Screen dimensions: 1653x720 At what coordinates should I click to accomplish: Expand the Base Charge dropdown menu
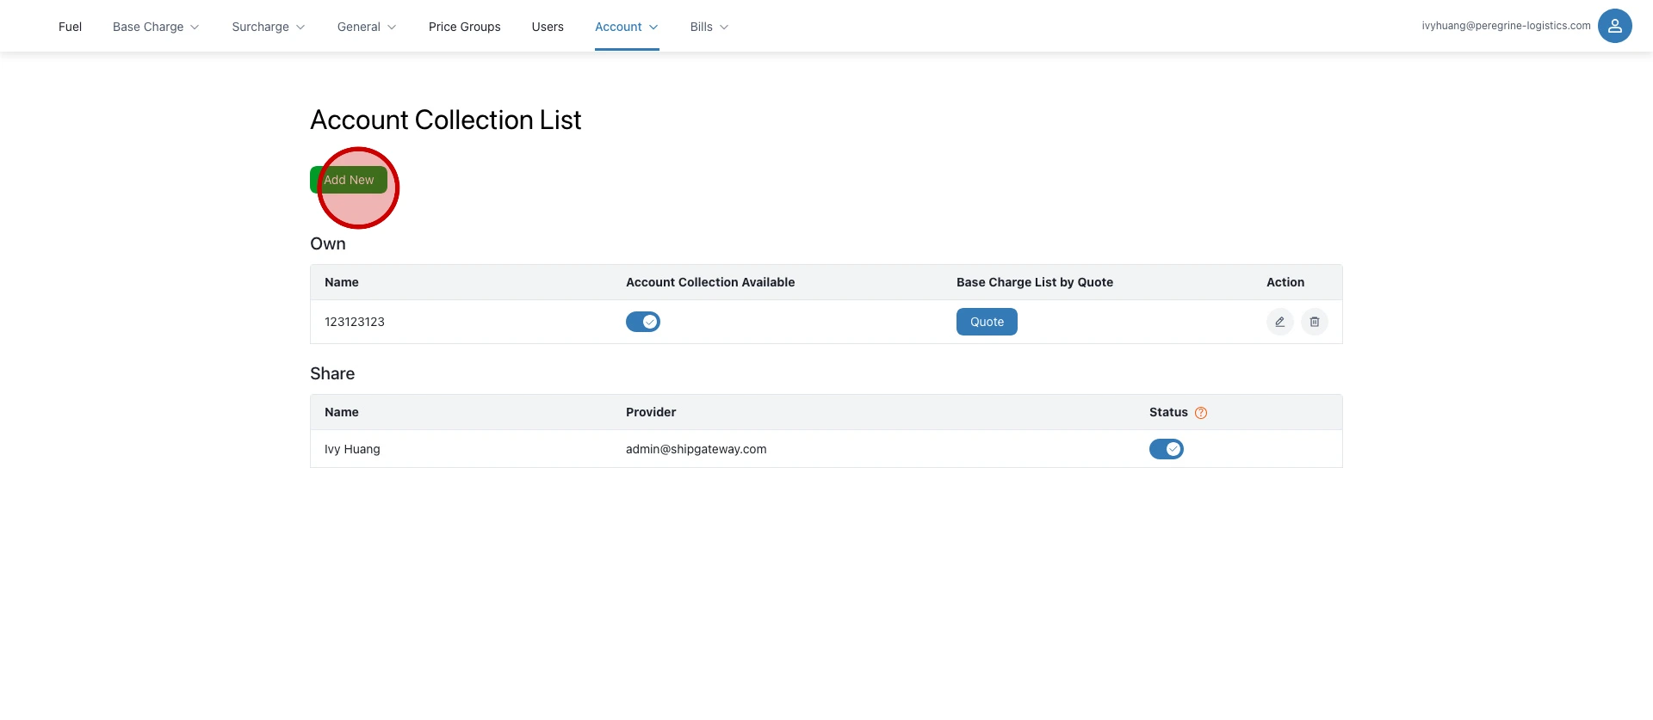coord(156,27)
